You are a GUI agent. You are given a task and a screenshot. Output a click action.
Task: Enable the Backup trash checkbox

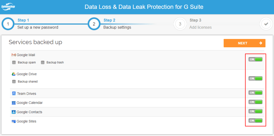[x=43, y=62]
